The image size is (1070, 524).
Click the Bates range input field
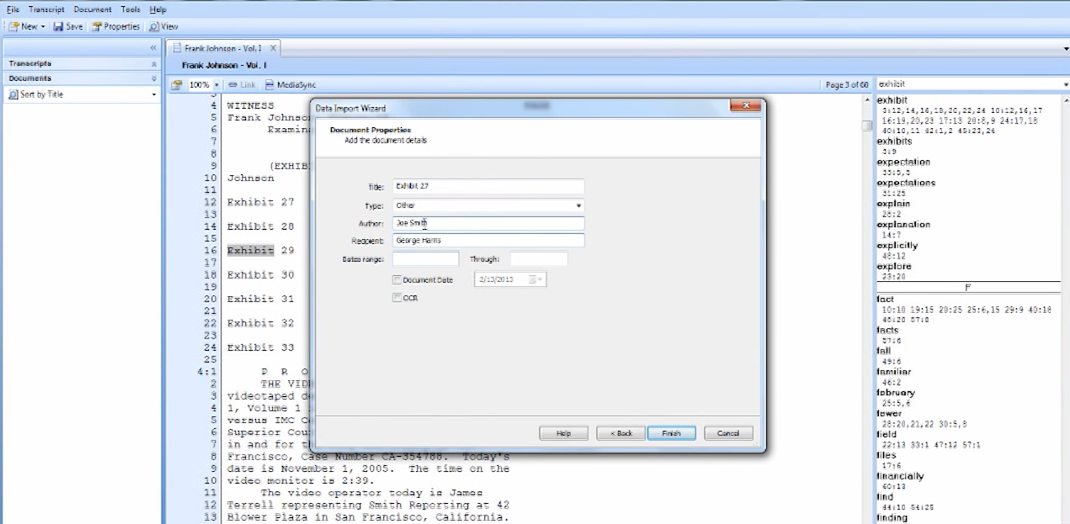425,259
